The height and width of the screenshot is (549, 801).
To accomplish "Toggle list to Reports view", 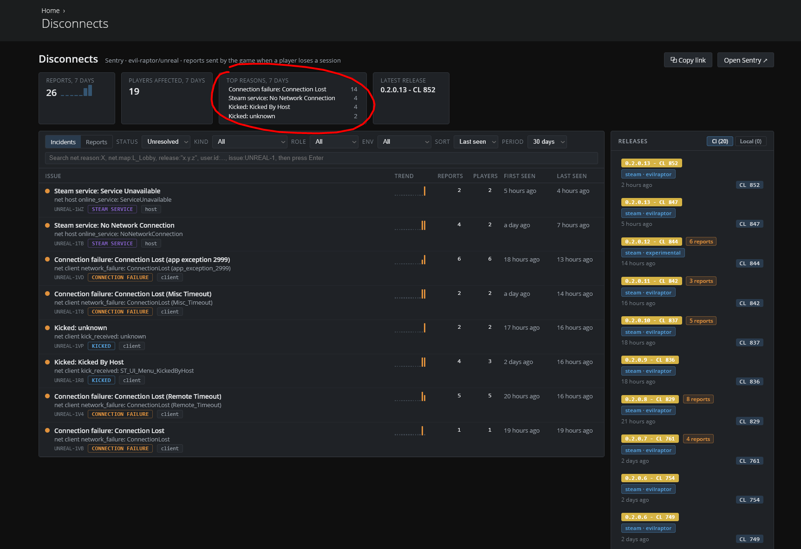I will click(96, 142).
